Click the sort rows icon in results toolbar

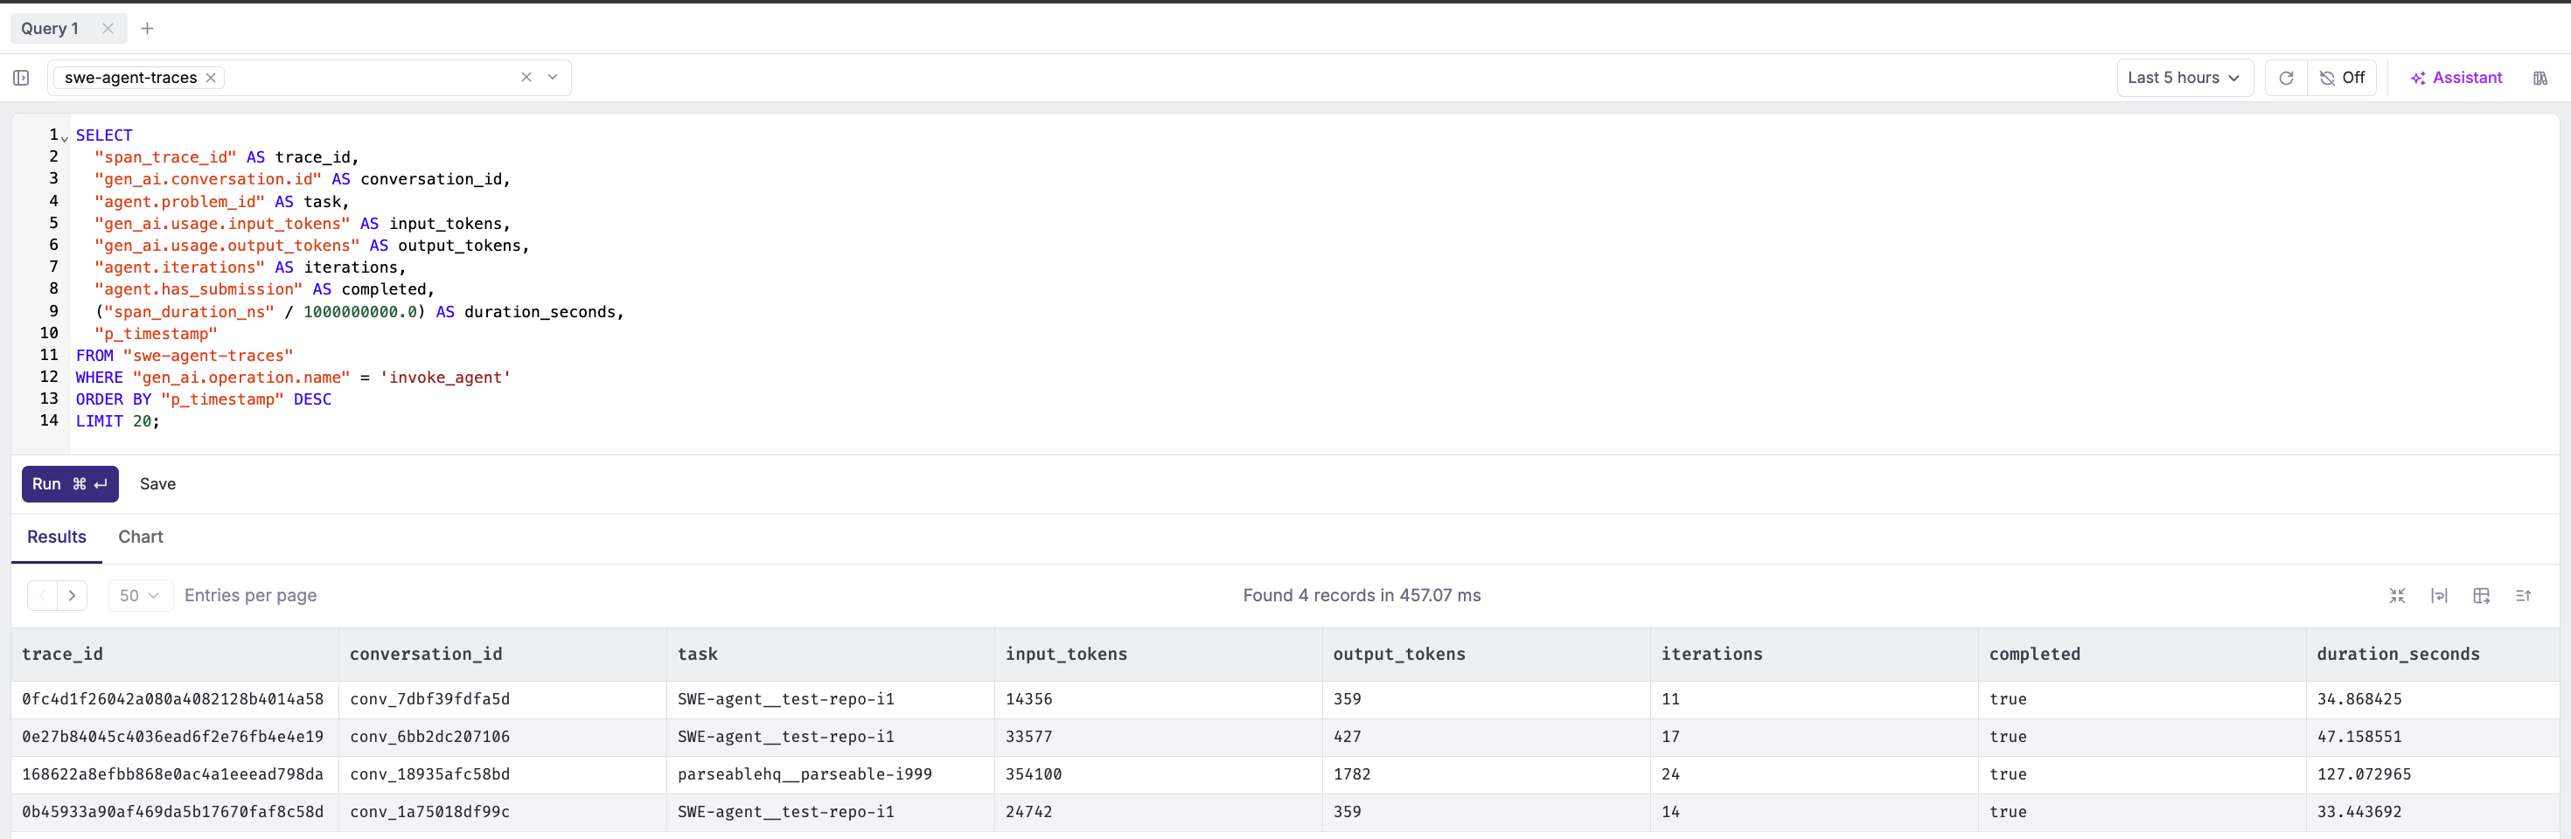pos(2523,595)
